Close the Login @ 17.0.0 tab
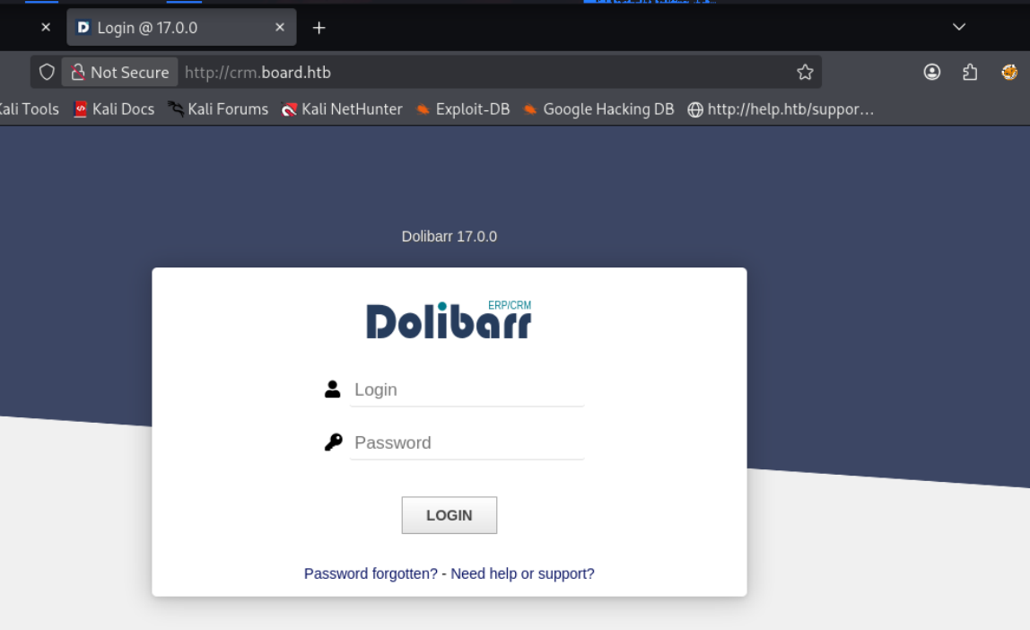This screenshot has width=1030, height=630. tap(280, 28)
